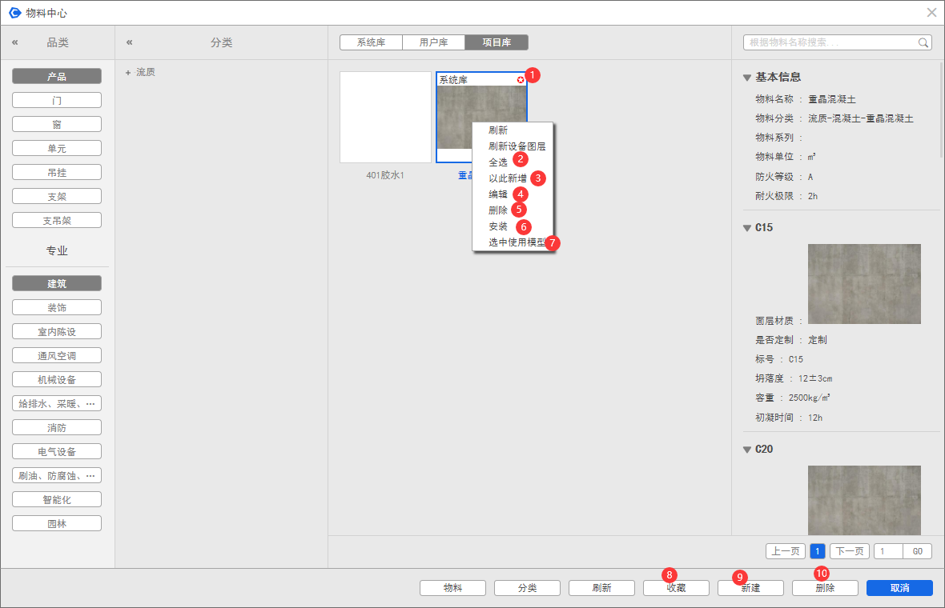Click the 收藏 button at the bottom
The height and width of the screenshot is (608, 945).
click(676, 588)
